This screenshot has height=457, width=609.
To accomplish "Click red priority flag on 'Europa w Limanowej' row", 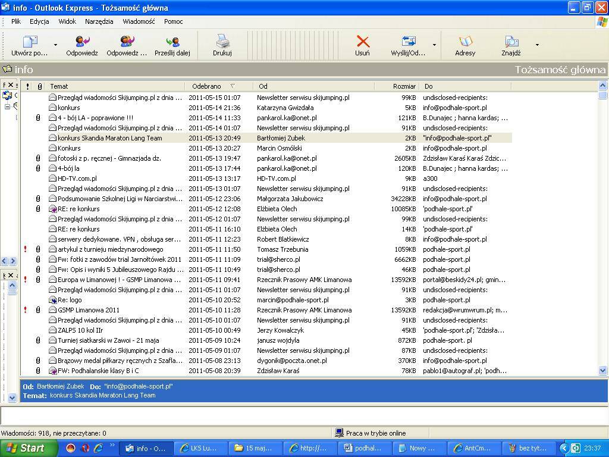I will click(26, 280).
